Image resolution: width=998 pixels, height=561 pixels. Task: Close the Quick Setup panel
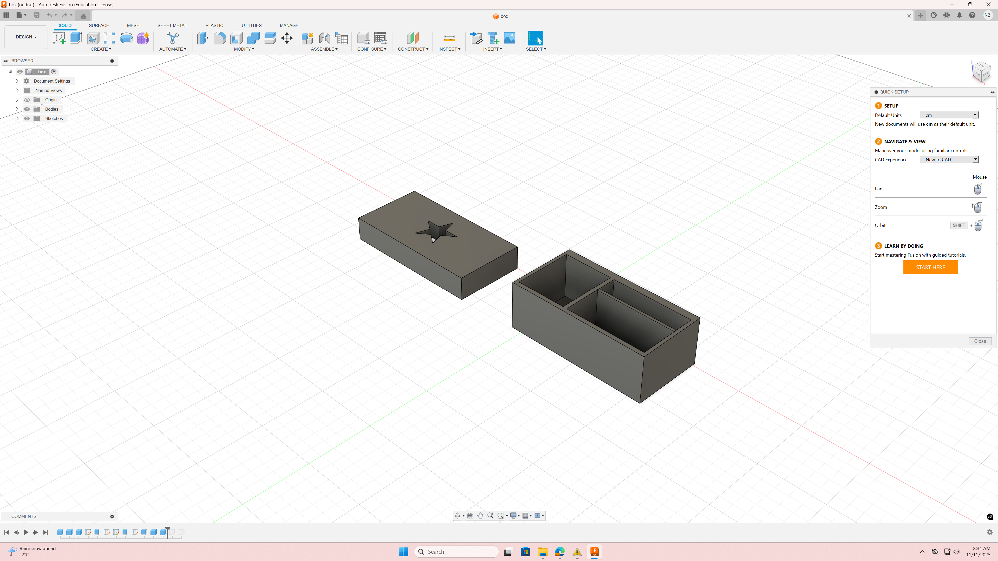tap(980, 341)
